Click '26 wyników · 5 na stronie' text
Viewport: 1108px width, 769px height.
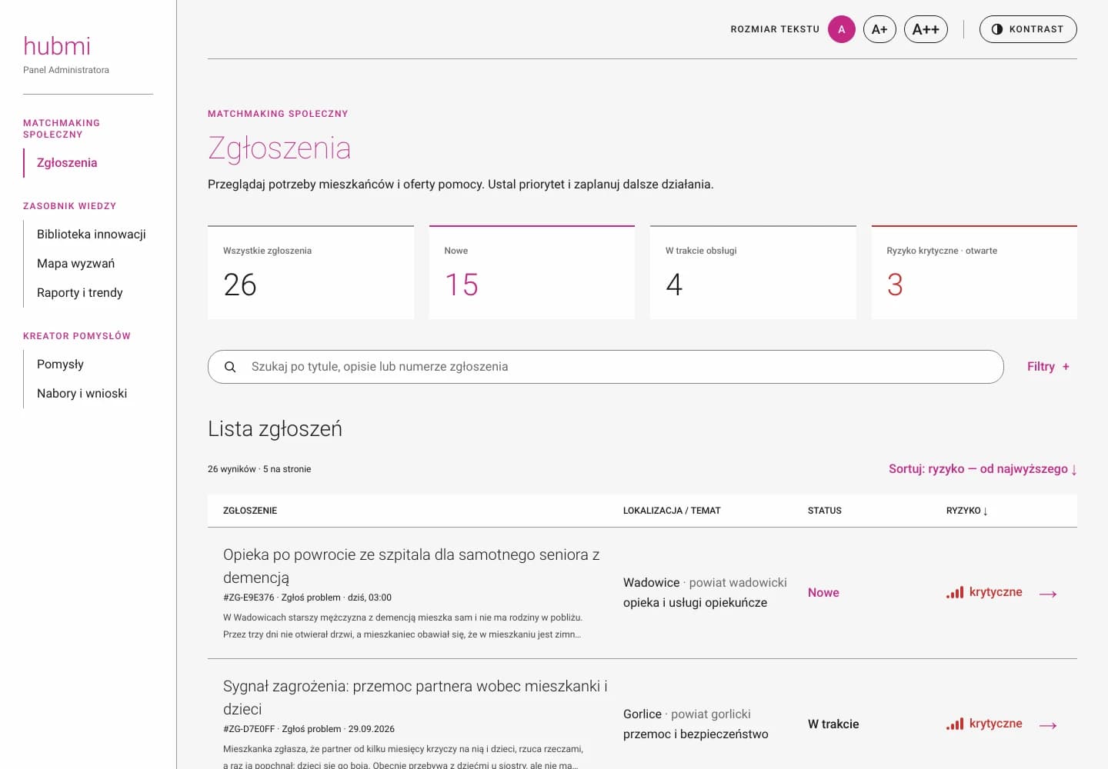point(259,469)
